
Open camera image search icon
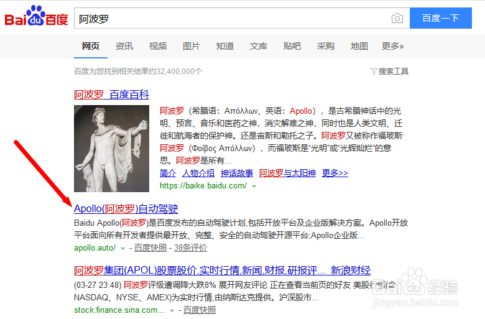click(x=397, y=18)
